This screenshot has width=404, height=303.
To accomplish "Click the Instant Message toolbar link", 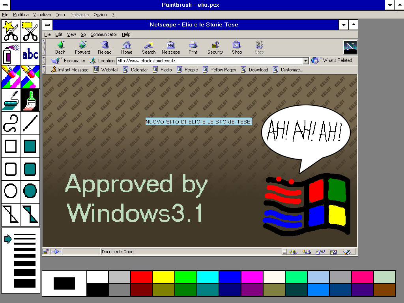I will point(70,69).
